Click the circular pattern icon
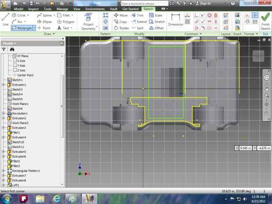The height and width of the screenshot is (204, 272). 105,21
